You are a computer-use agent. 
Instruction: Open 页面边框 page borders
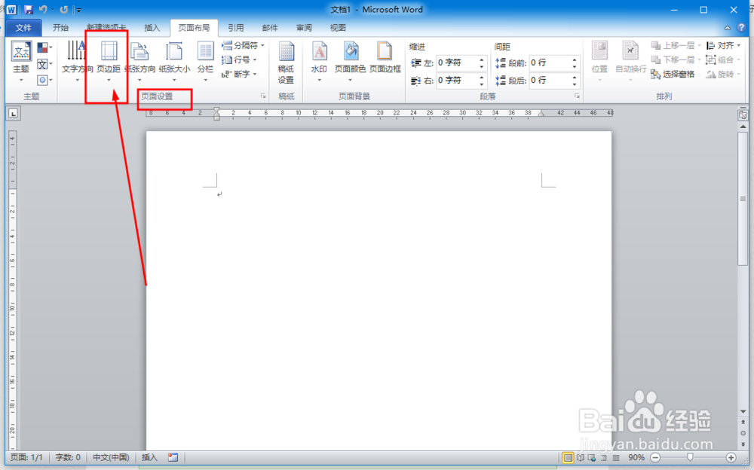(x=385, y=58)
